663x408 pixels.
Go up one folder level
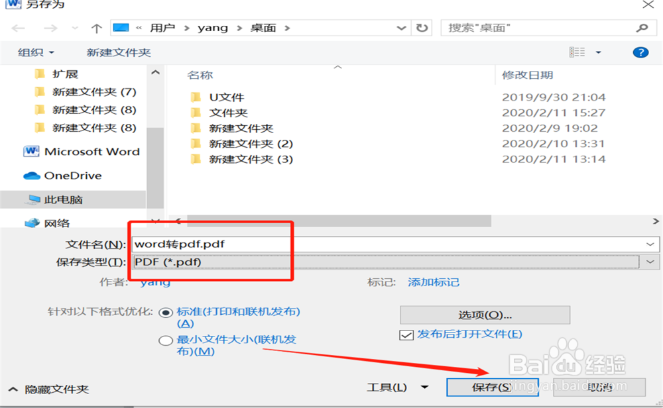[97, 28]
